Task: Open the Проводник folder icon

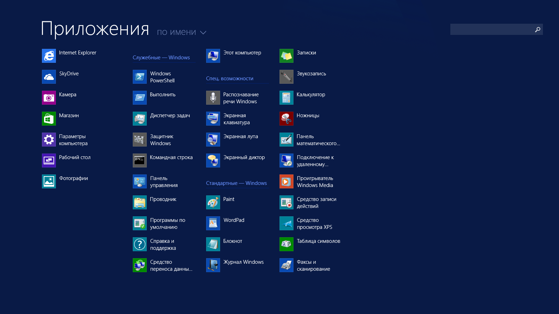Action: click(140, 202)
